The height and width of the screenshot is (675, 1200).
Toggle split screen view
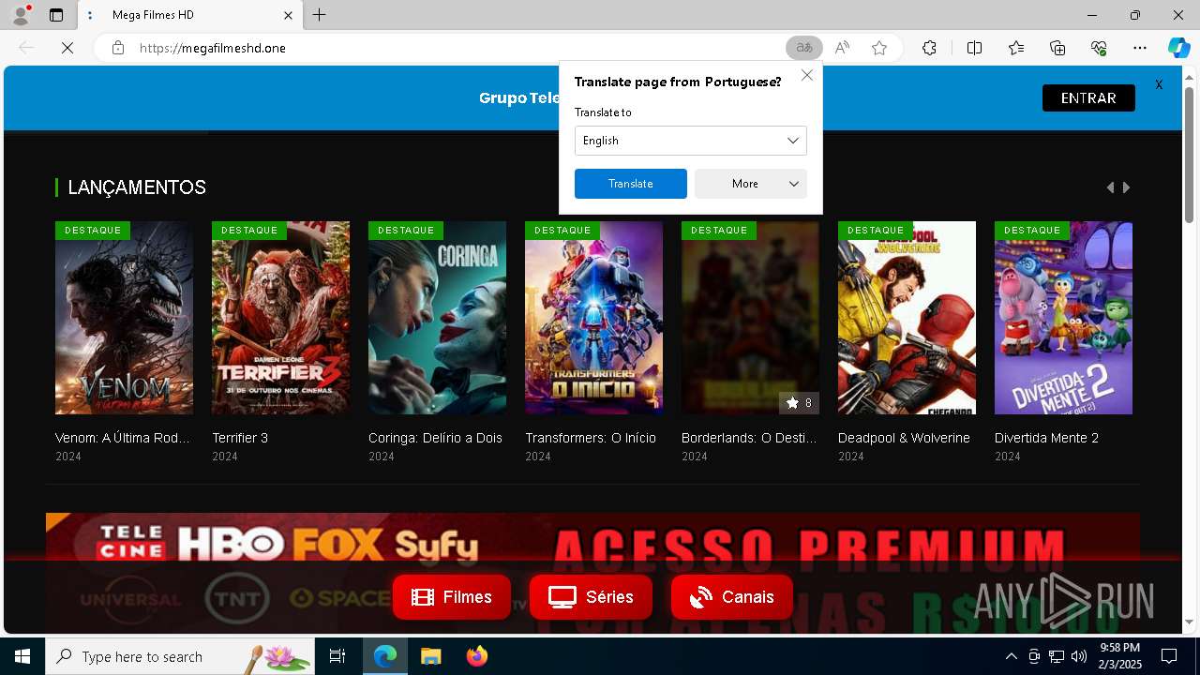[974, 48]
